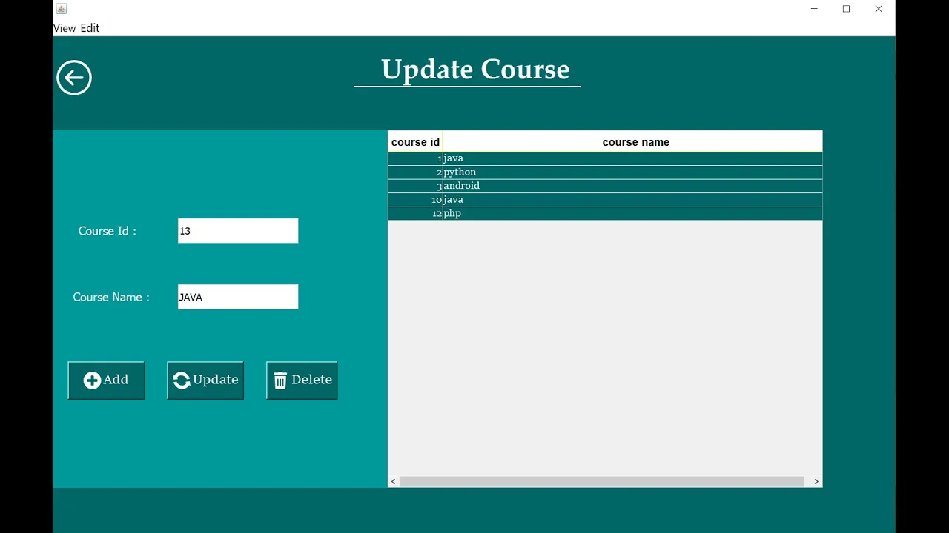The height and width of the screenshot is (533, 949).
Task: Click the table's left scroll arrow
Action: [394, 482]
